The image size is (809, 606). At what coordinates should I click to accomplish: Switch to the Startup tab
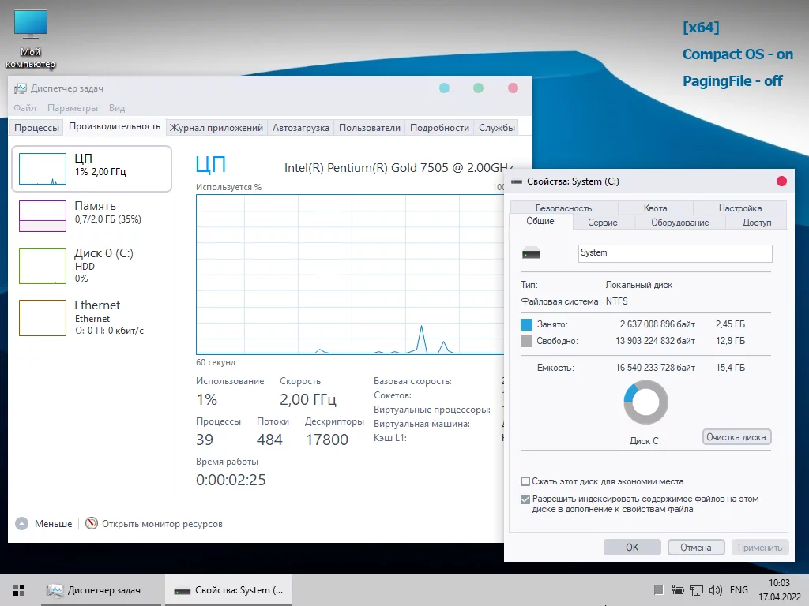(301, 128)
